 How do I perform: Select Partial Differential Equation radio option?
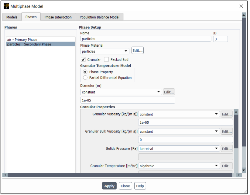pos(85,78)
